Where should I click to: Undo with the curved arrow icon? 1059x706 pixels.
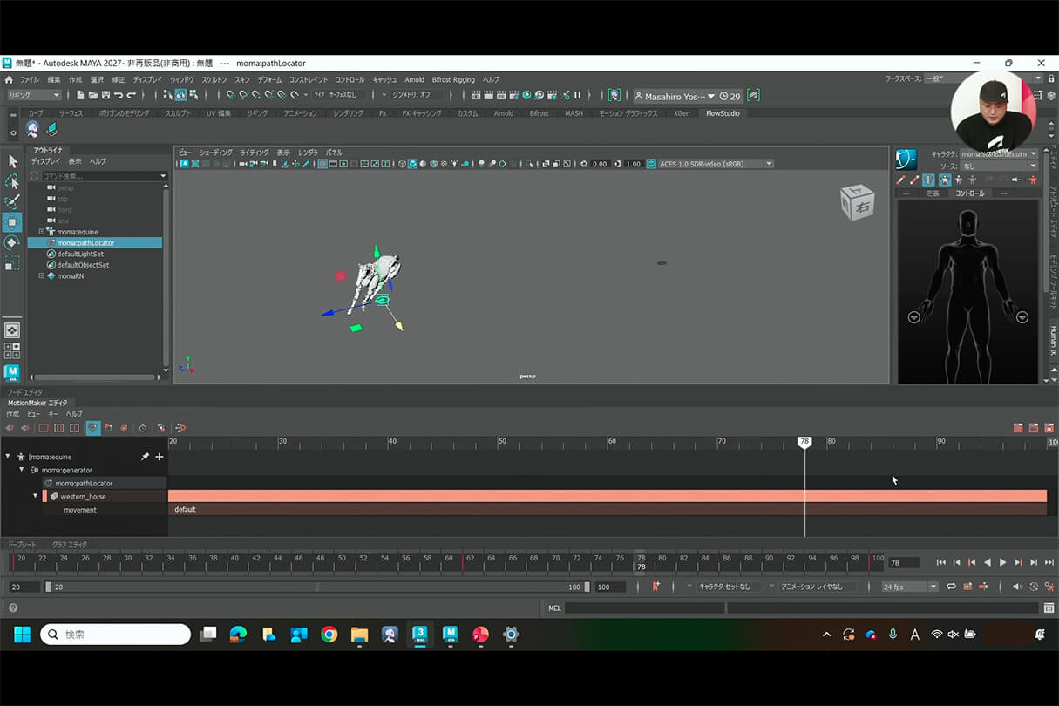(119, 95)
